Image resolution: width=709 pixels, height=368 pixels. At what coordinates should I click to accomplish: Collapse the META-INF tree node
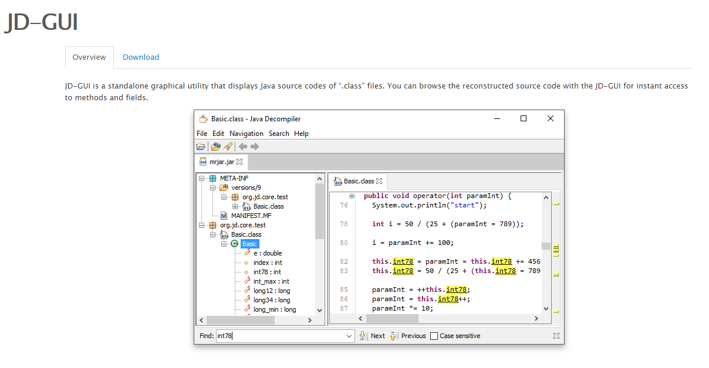[x=202, y=178]
